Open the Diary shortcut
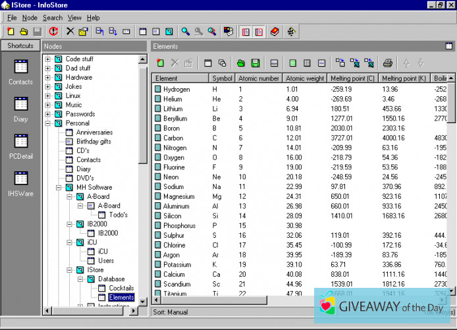The height and width of the screenshot is (330, 457). (x=20, y=104)
